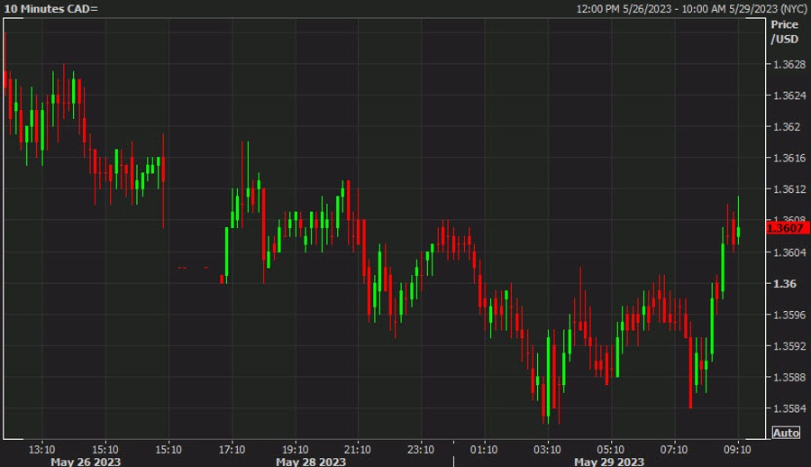Select the 21:10 time axis label
The height and width of the screenshot is (467, 811).
pyautogui.click(x=358, y=448)
